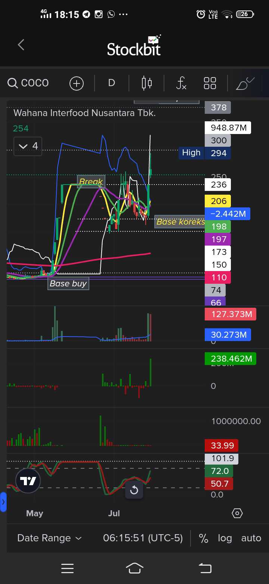
Task: Tap the red 50.7 oscillator label
Action: pos(219,484)
